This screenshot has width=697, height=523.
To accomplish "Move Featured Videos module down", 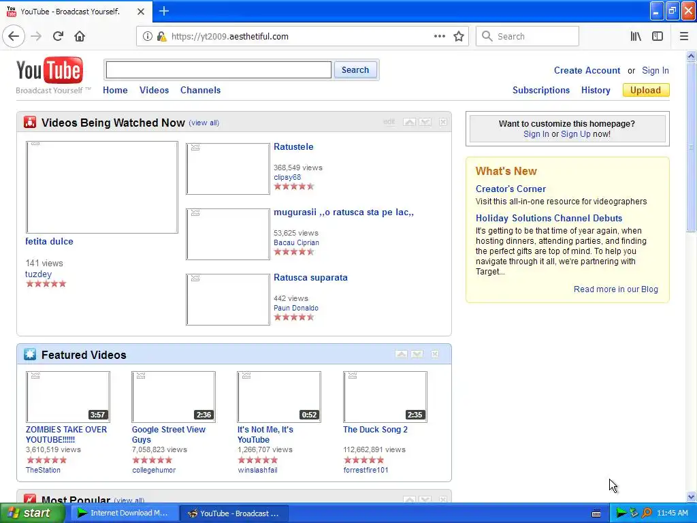I will click(417, 354).
